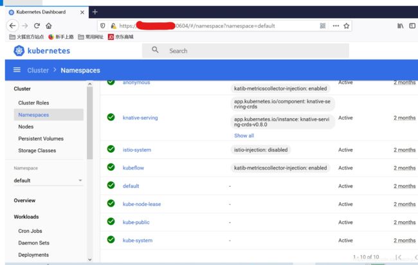Click Cluster heading in sidebar
Screen dimensions: 418x265
[x=22, y=89]
